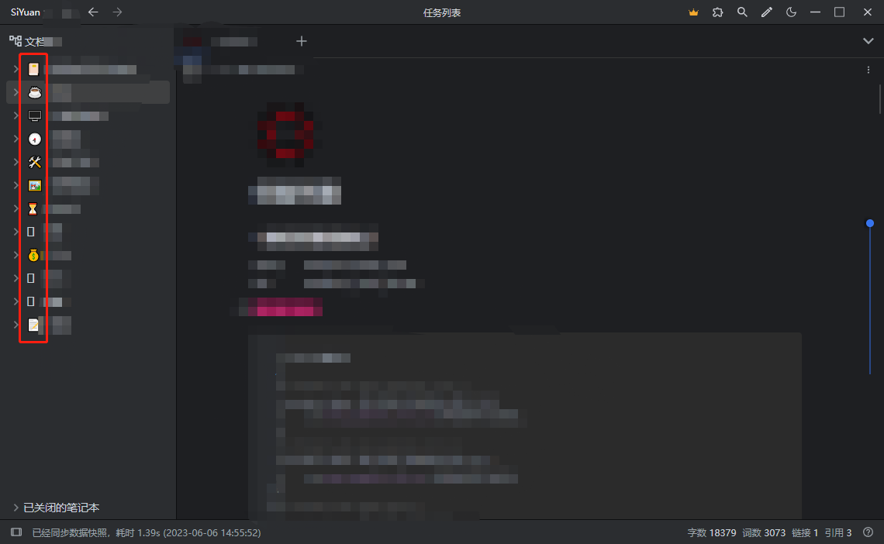
Task: Click the 任务列表 title bar
Action: click(442, 12)
